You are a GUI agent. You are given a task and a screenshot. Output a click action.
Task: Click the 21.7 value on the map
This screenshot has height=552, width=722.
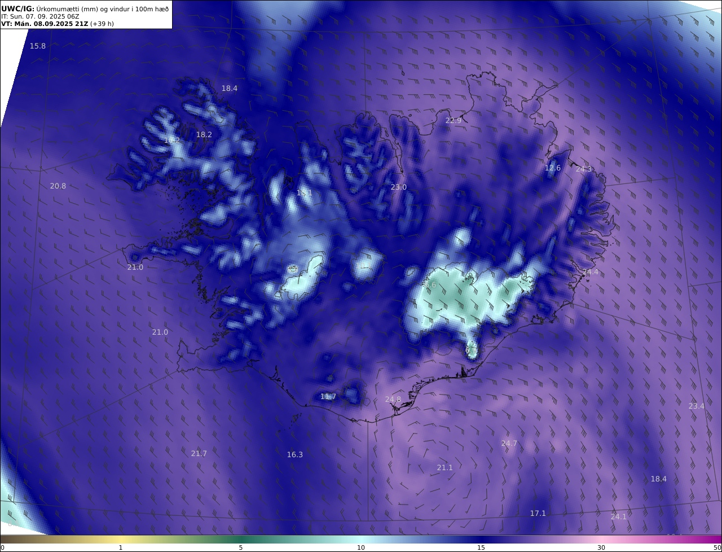[x=199, y=453]
